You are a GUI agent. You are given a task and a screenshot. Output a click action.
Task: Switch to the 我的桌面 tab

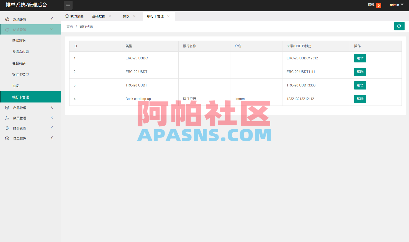74,16
